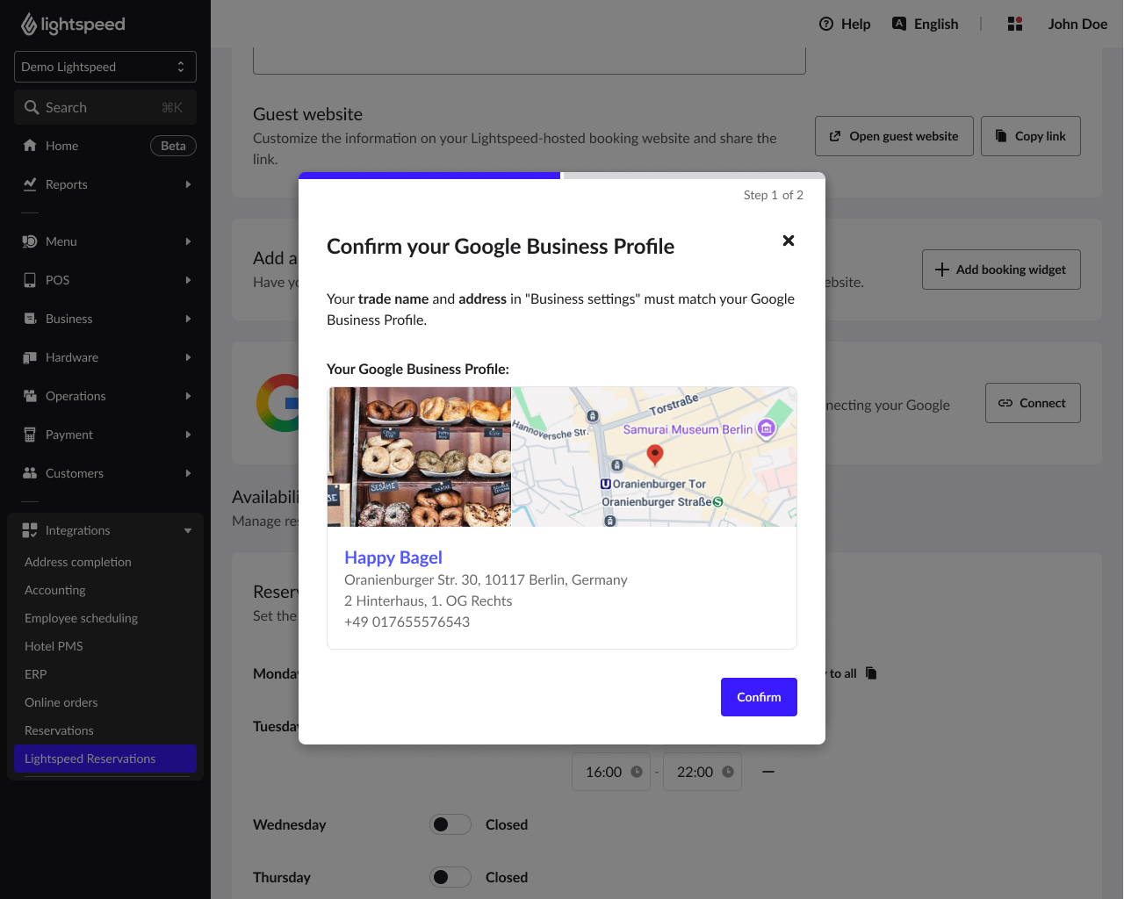This screenshot has width=1124, height=899.
Task: Select Lightspeed Reservations in sidebar
Action: [105, 759]
